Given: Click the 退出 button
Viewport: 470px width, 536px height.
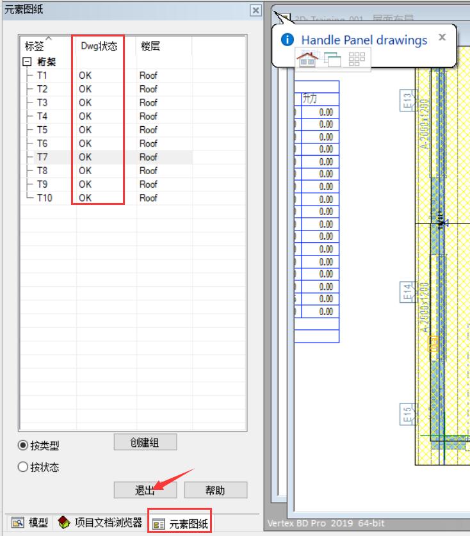Looking at the screenshot, I should click(145, 490).
